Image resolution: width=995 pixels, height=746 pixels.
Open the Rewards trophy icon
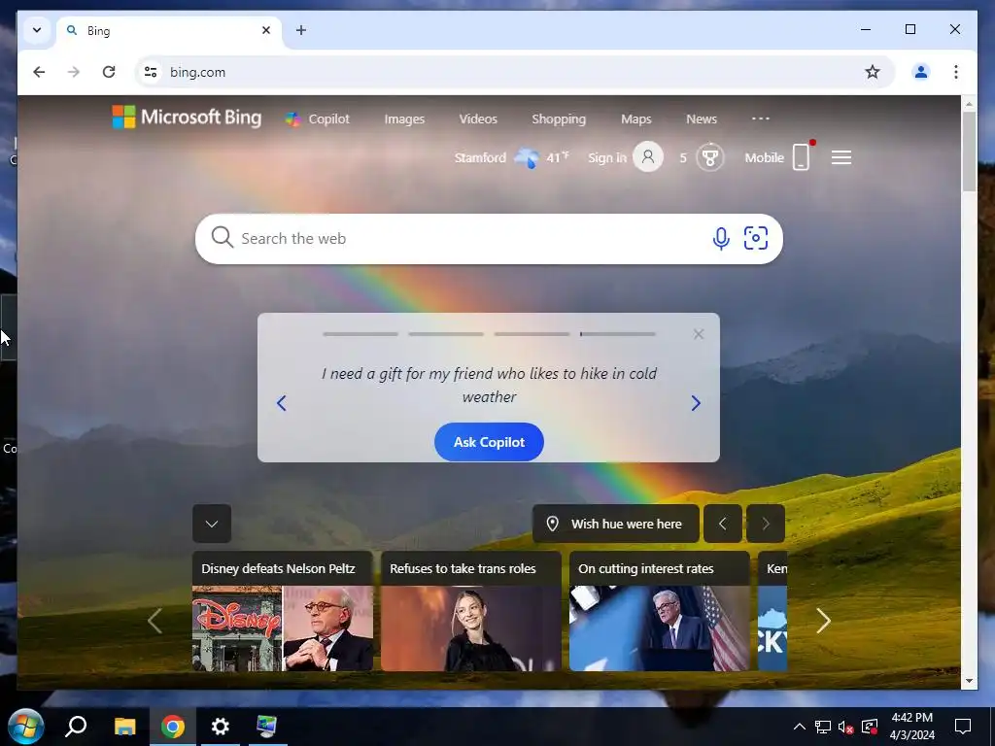point(709,157)
